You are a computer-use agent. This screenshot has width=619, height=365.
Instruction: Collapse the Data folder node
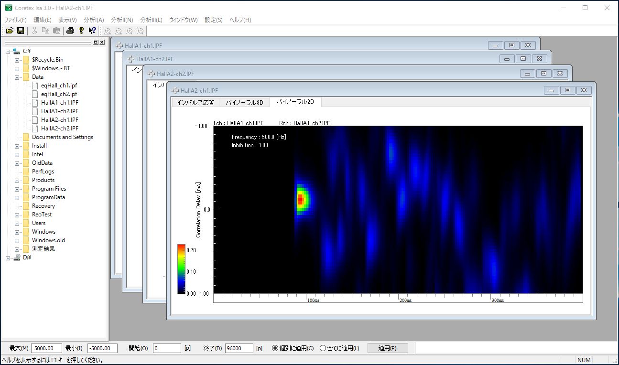click(x=17, y=77)
